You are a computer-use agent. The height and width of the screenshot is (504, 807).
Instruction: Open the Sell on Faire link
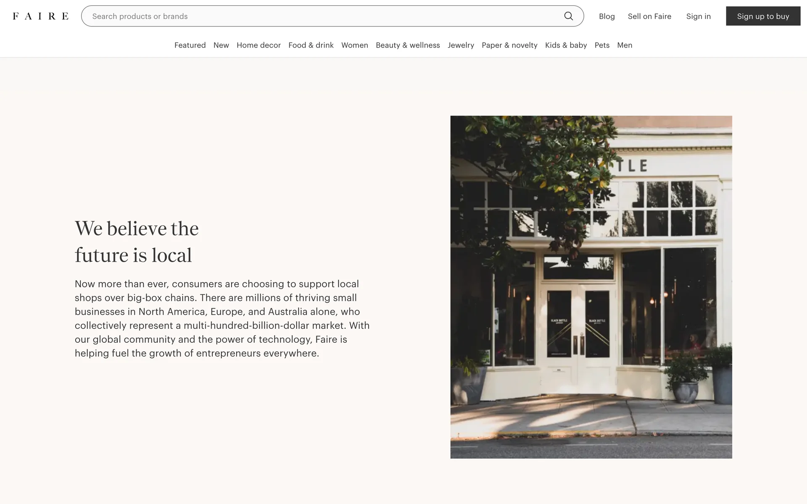coord(649,16)
